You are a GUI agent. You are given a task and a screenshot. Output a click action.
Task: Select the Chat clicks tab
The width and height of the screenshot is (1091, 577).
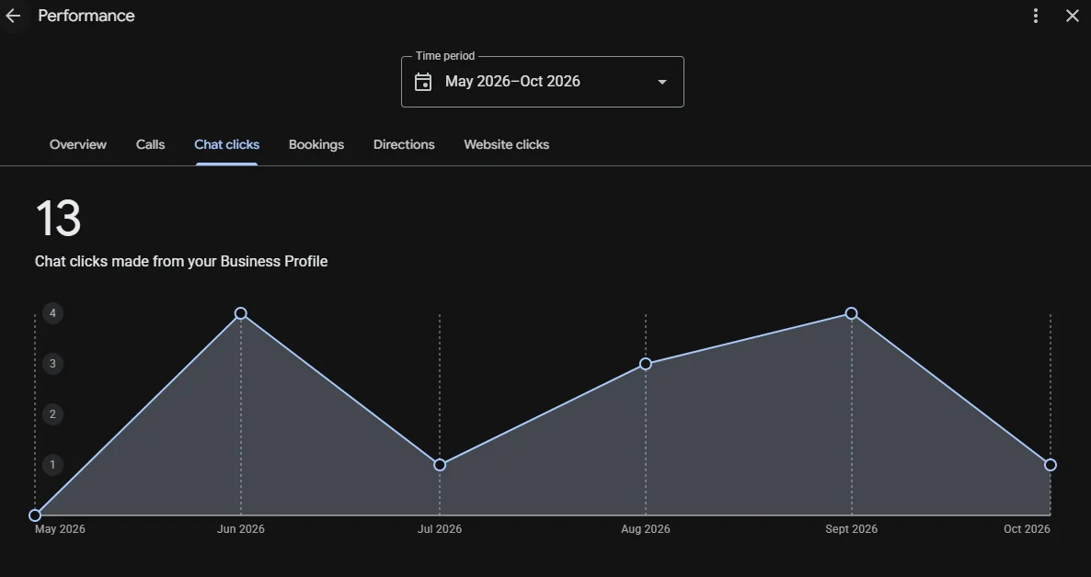pos(227,144)
